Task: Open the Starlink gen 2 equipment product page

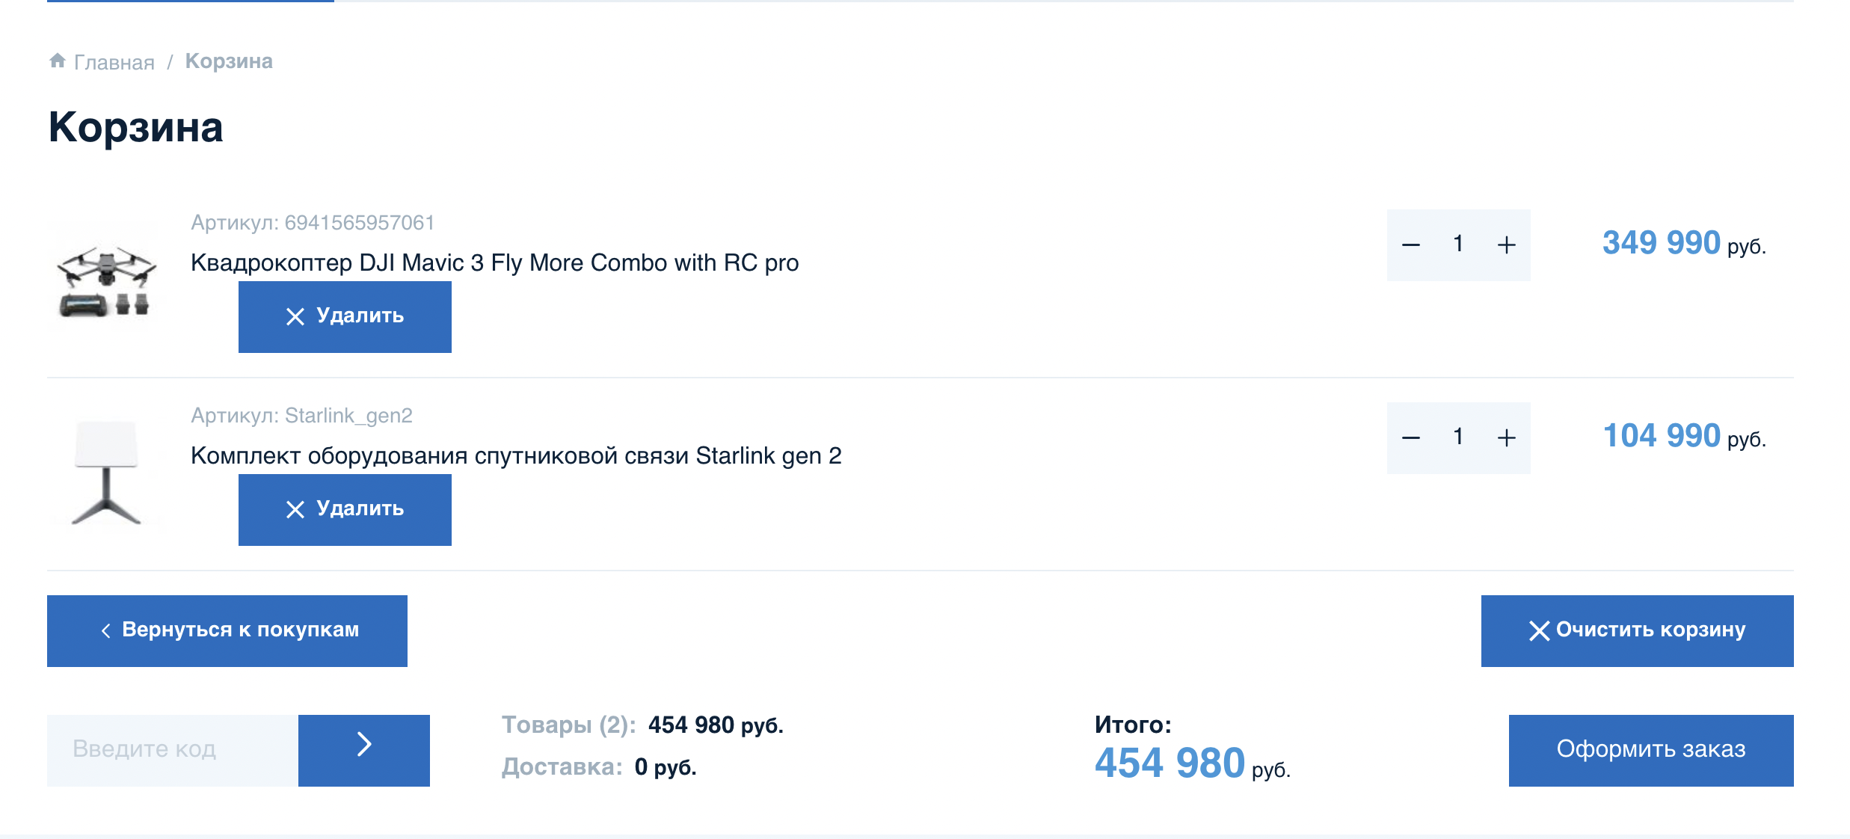Action: tap(517, 457)
